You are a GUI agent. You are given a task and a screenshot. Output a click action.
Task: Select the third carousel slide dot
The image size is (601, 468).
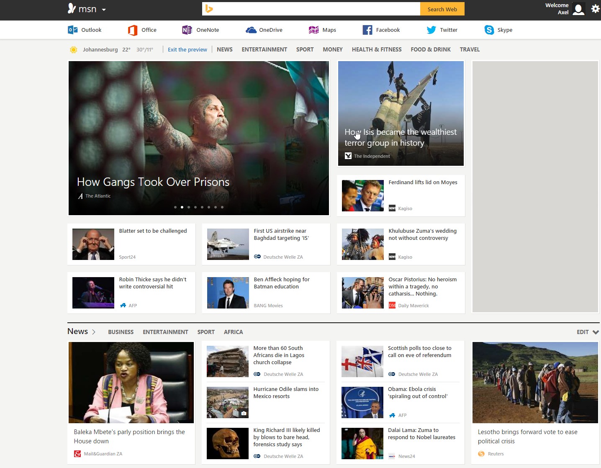tap(189, 207)
